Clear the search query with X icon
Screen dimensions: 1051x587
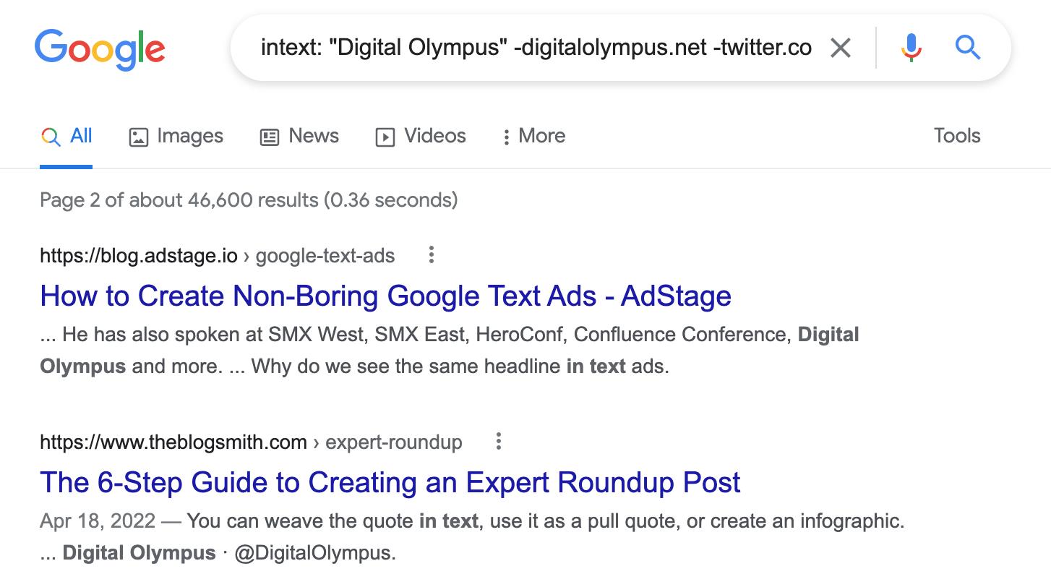click(840, 48)
